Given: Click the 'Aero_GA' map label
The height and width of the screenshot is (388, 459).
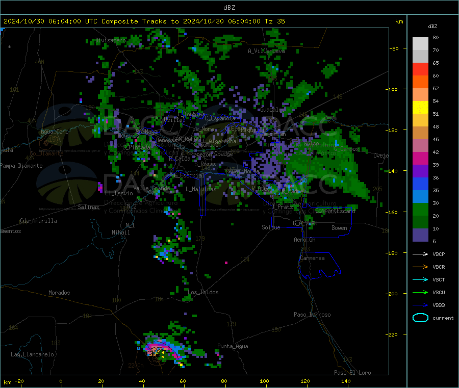Looking at the screenshot, I should (304, 240).
